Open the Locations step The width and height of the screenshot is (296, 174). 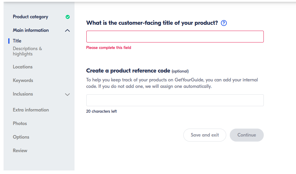coord(23,67)
